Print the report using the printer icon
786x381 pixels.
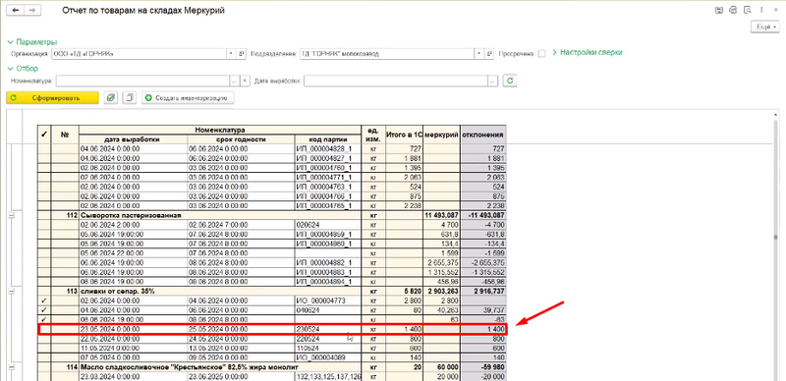point(733,10)
